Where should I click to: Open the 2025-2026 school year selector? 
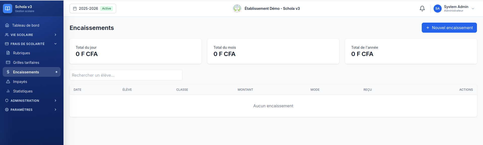point(93,9)
